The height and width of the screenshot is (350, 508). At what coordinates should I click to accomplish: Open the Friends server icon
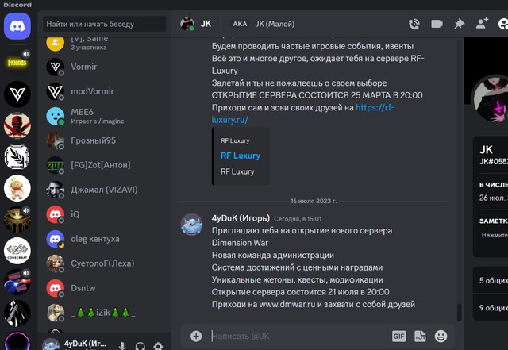[x=17, y=62]
